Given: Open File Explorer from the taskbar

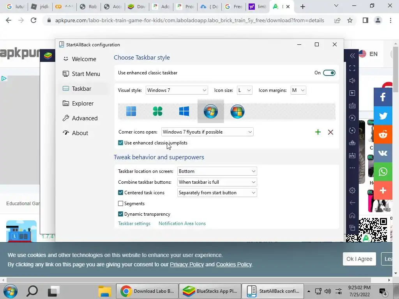Looking at the screenshot, I should (x=104, y=291).
